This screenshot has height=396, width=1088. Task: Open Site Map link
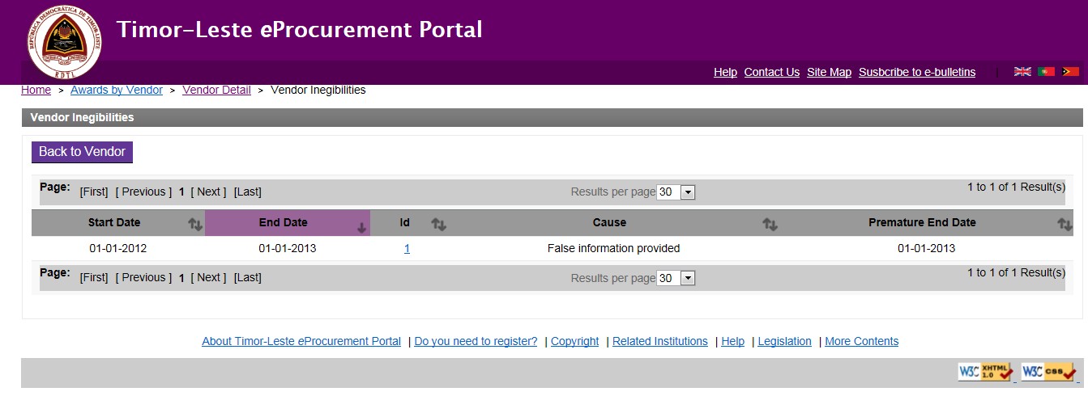click(x=829, y=72)
